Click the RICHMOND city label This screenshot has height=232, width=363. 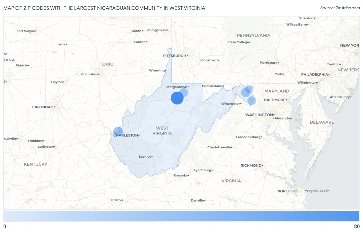(x=251, y=165)
